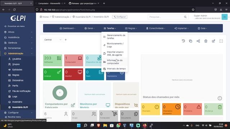Open Usuários in sidebar
The image size is (230, 129).
(x=17, y=59)
